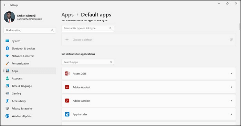Click the external link icon on Choose a default

pyautogui.click(x=231, y=40)
